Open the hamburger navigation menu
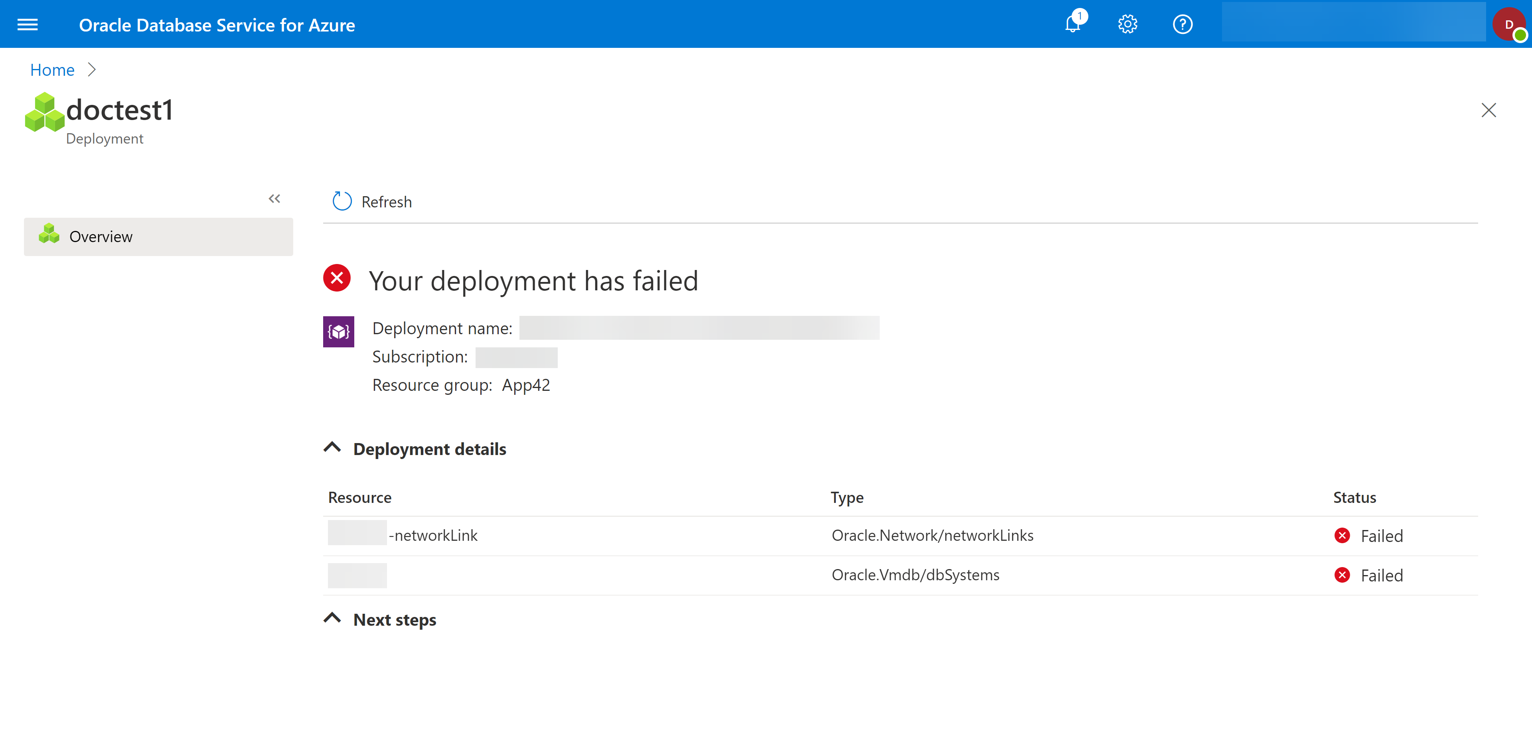Image resolution: width=1532 pixels, height=733 pixels. coord(28,24)
